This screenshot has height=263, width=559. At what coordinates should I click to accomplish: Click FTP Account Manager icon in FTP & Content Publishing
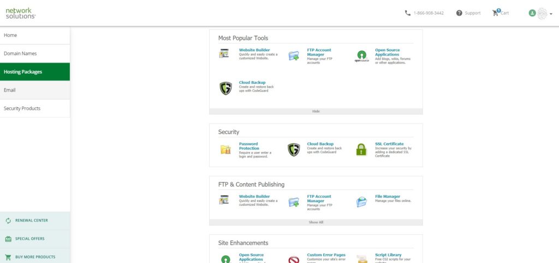[293, 202]
